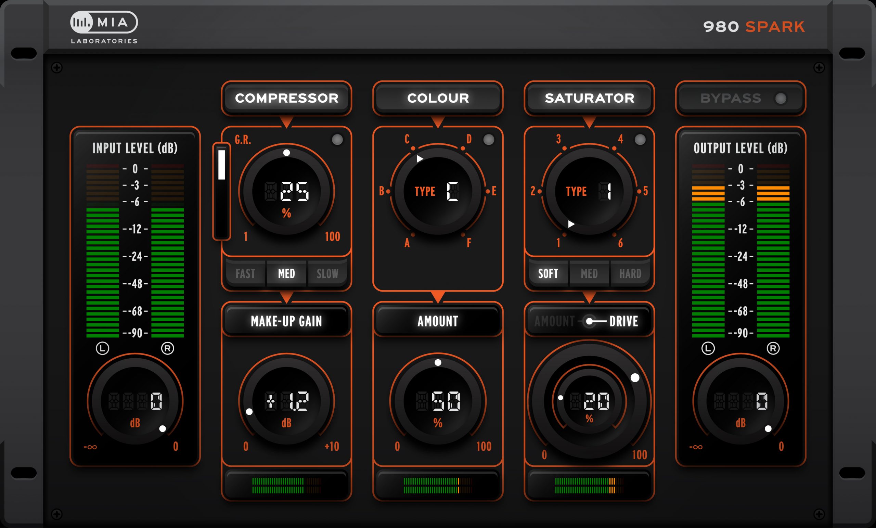876x528 pixels.
Task: Enable the SATURATOR module
Action: 590,99
